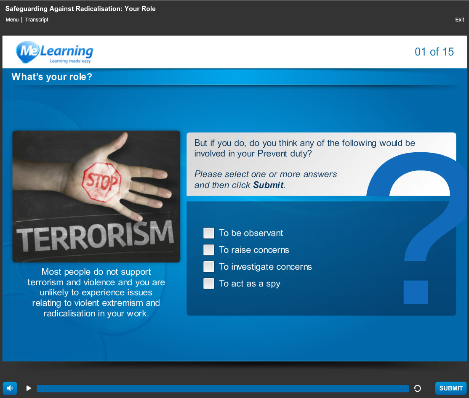
Task: Activate the playback triangle icon
Action: click(28, 388)
